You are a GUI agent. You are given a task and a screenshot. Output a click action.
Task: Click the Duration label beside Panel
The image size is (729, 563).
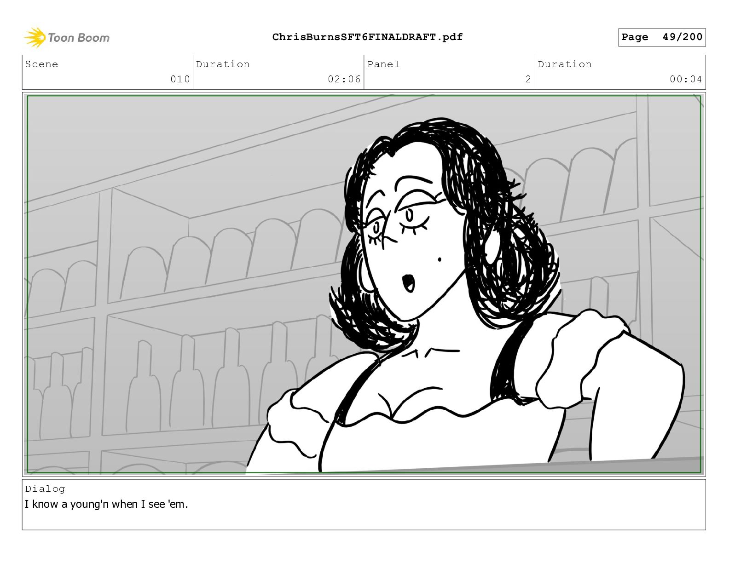click(x=565, y=64)
